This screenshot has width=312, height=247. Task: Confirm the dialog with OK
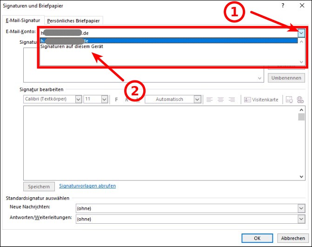coord(257,238)
